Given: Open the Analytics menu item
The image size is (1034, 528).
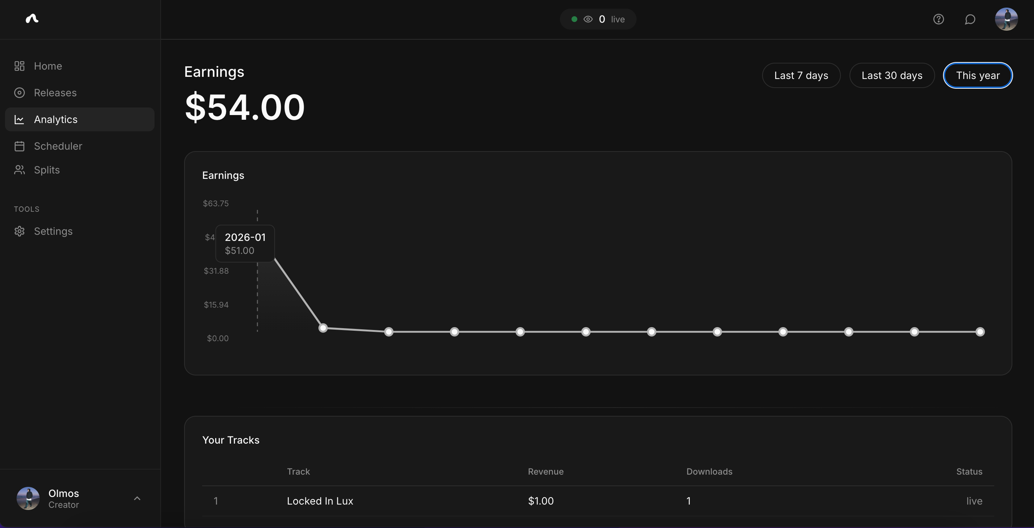Looking at the screenshot, I should (x=56, y=119).
